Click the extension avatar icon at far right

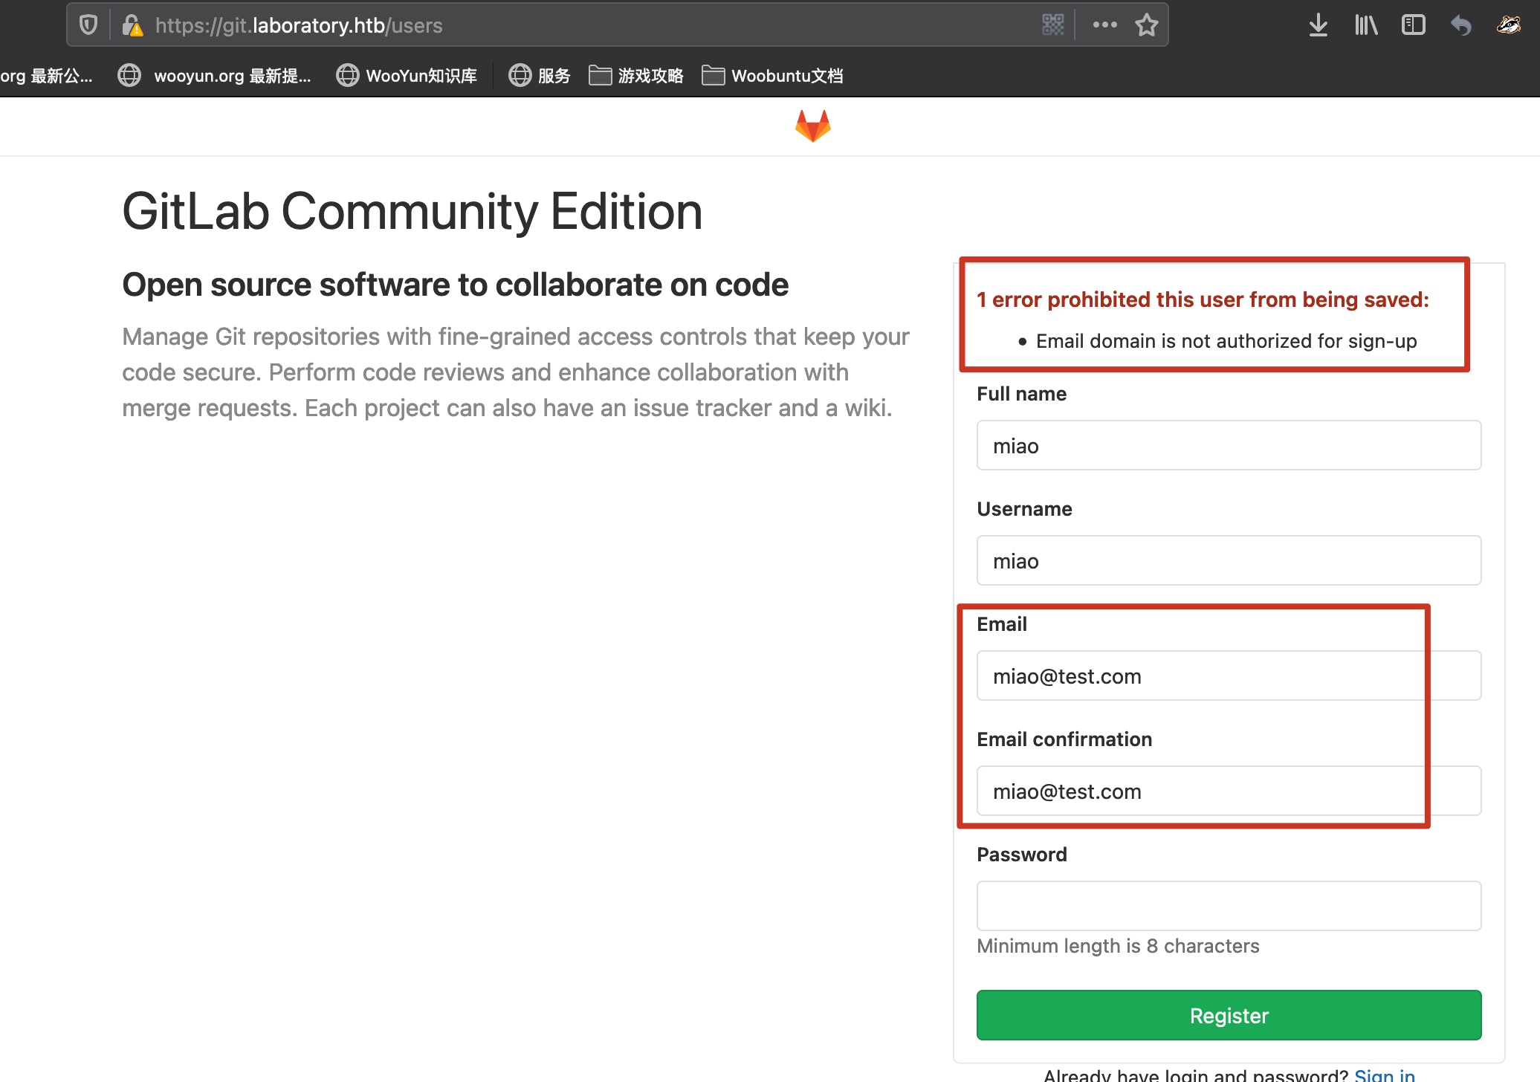click(x=1508, y=25)
